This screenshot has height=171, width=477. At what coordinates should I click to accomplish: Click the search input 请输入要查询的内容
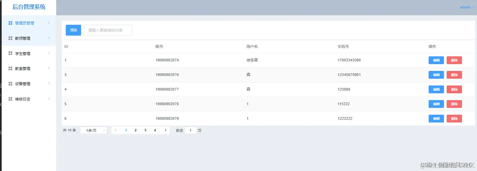108,30
